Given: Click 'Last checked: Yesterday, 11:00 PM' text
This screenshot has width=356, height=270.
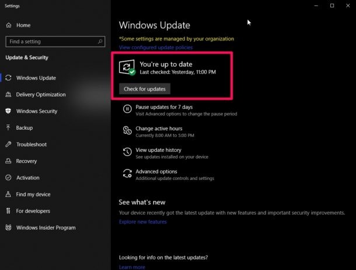Looking at the screenshot, I should point(177,72).
